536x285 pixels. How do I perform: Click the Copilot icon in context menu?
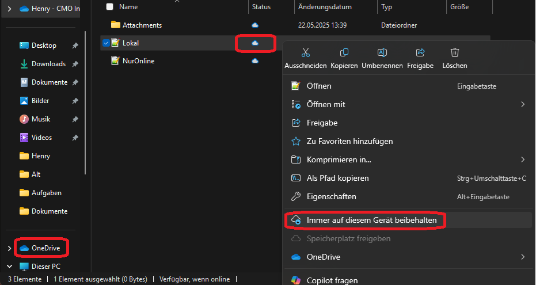coord(296,280)
